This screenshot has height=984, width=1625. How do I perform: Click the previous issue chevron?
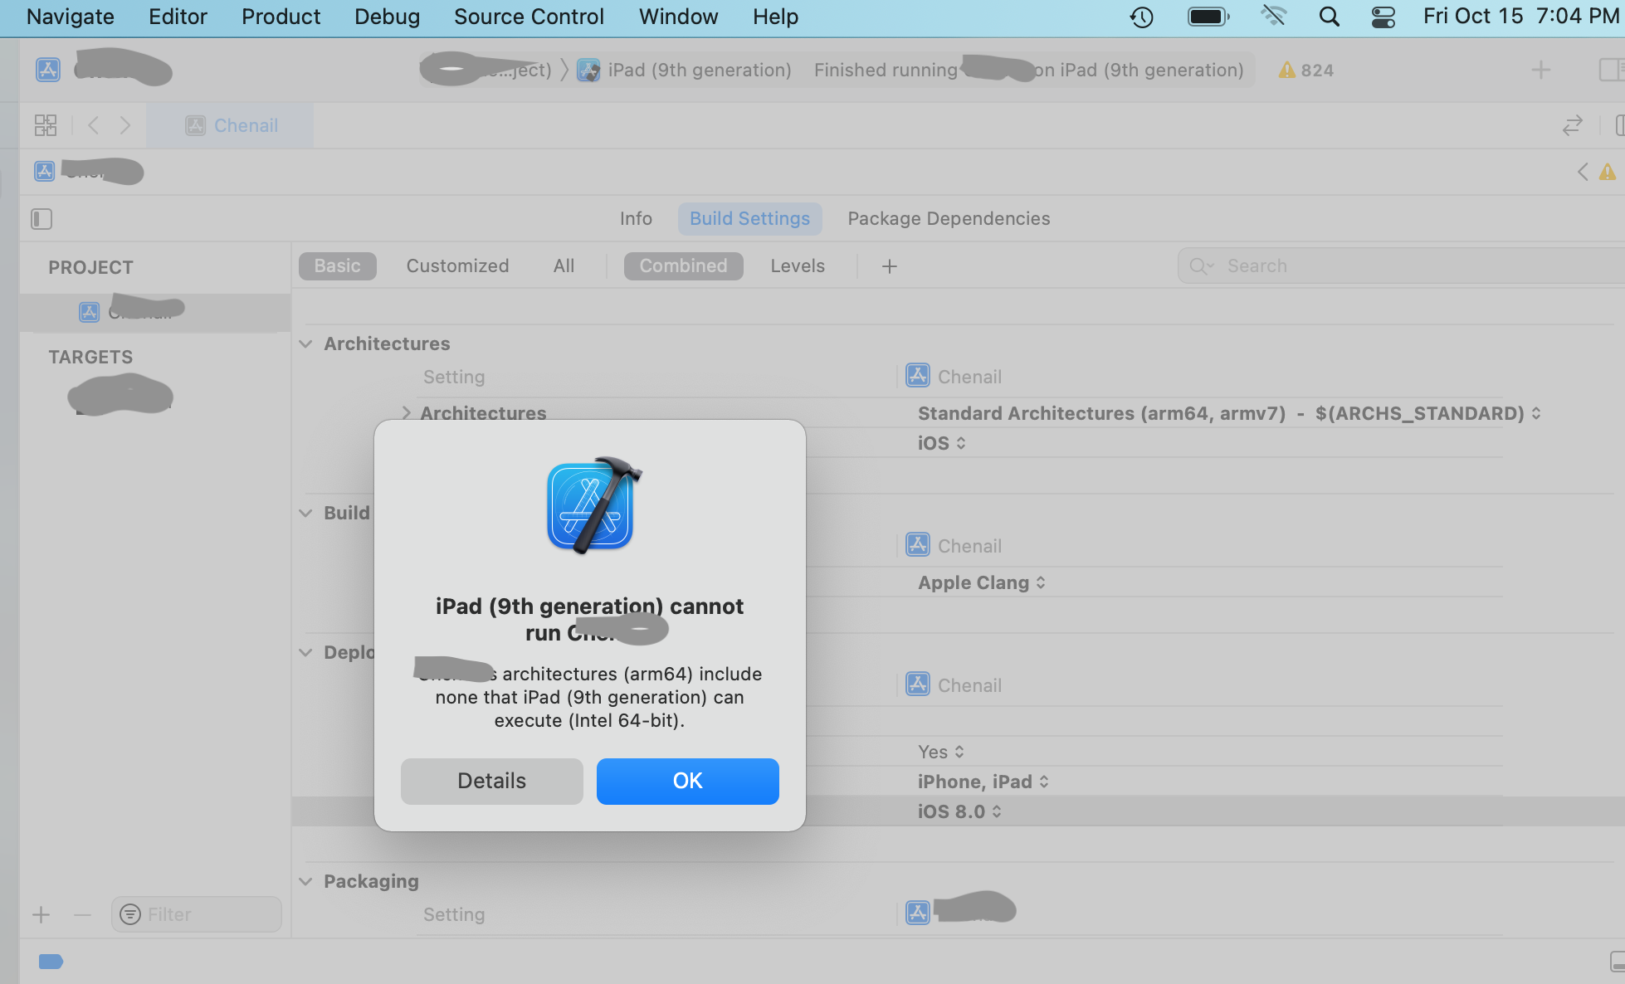pyautogui.click(x=1583, y=172)
